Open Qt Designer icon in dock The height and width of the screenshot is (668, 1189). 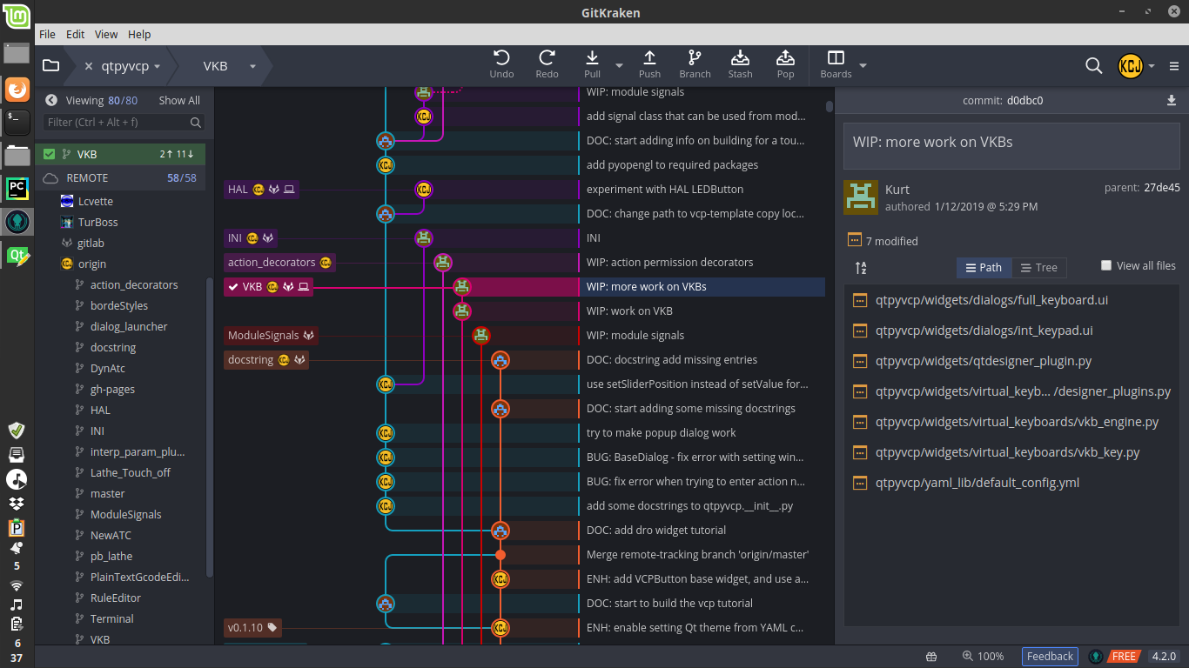point(17,256)
